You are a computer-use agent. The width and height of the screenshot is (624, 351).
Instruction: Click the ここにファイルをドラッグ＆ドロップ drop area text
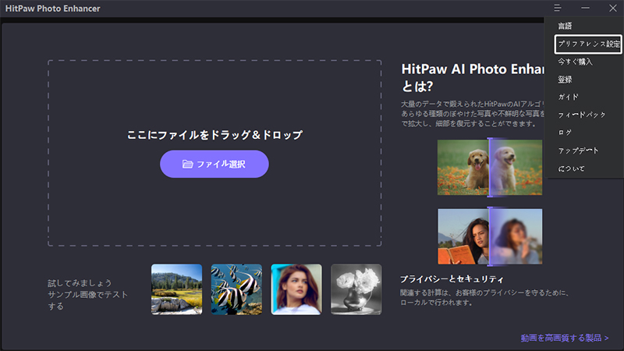(214, 135)
